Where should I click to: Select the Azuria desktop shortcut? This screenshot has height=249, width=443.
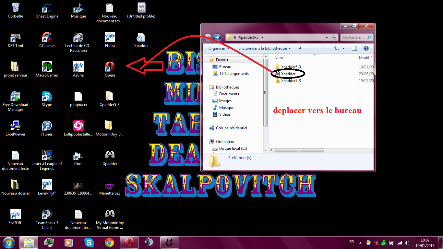[x=78, y=70]
